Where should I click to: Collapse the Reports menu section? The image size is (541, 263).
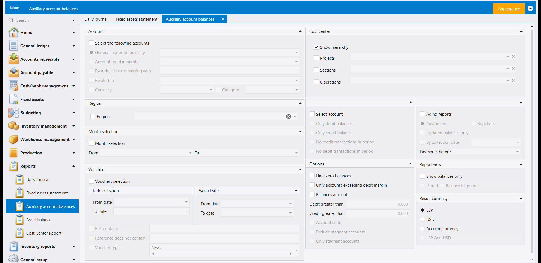click(x=74, y=166)
